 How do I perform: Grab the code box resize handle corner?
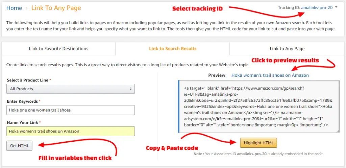click(x=338, y=131)
